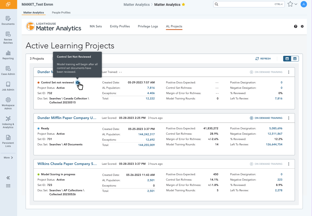Click Left To Review value 7,816
Screen dimensions: 312x216
(279, 98)
